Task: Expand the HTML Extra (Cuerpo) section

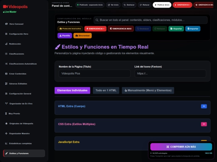Action: (x=133, y=108)
